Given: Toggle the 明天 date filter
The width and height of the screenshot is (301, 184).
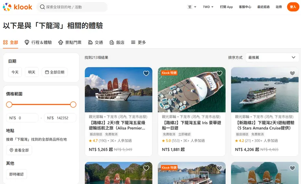Looking at the screenshot, I should tap(32, 72).
